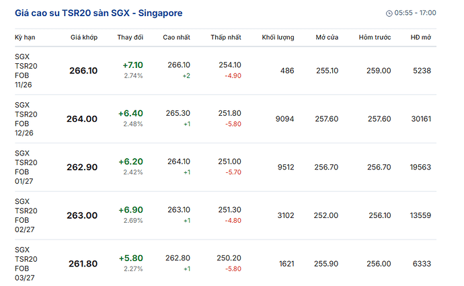Click the lowest price 251.80
The image size is (464, 286).
[x=229, y=114]
